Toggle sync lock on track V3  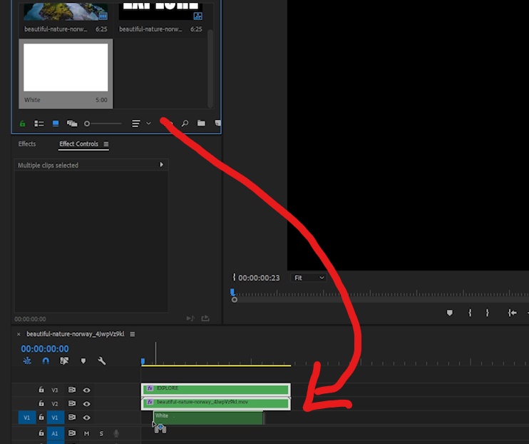72,390
